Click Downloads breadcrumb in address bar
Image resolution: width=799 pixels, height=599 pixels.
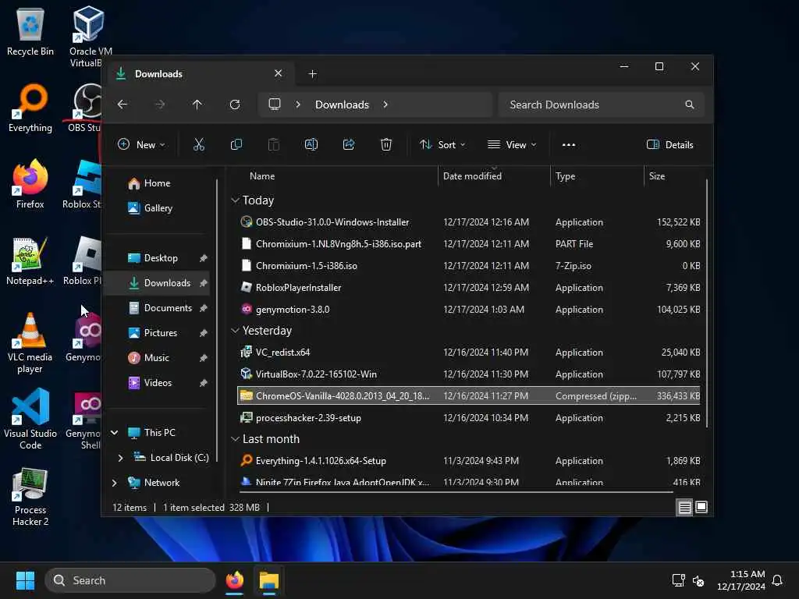pos(342,105)
